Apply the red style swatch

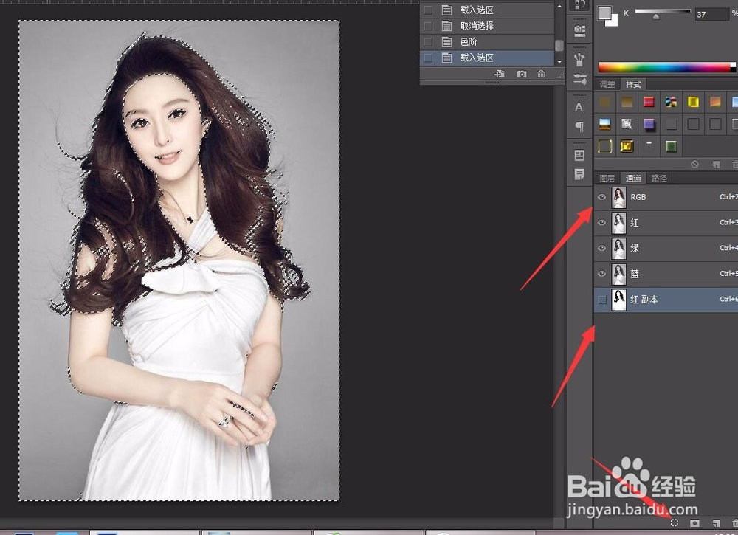649,102
